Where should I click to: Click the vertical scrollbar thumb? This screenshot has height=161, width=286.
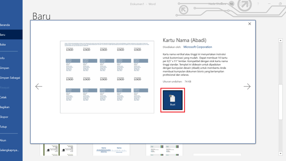pos(281,102)
